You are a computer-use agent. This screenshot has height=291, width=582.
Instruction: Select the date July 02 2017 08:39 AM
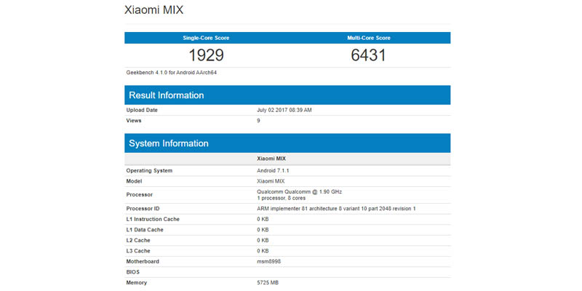[284, 111]
